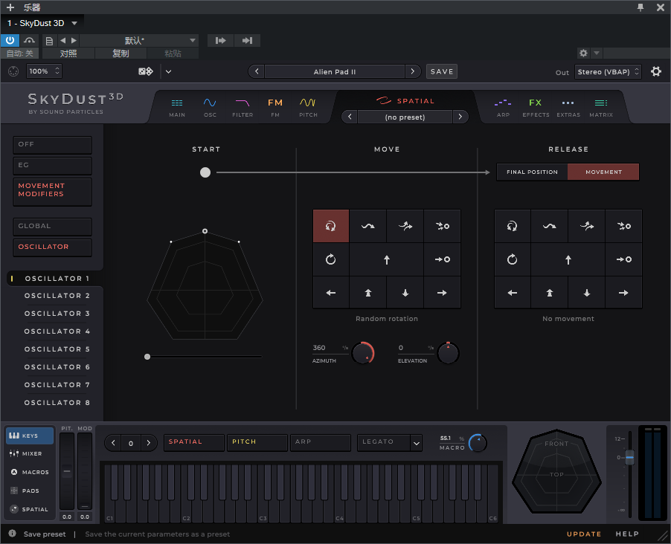Select random rotation icon in RELEASE grid
The height and width of the screenshot is (544, 671).
(x=513, y=226)
